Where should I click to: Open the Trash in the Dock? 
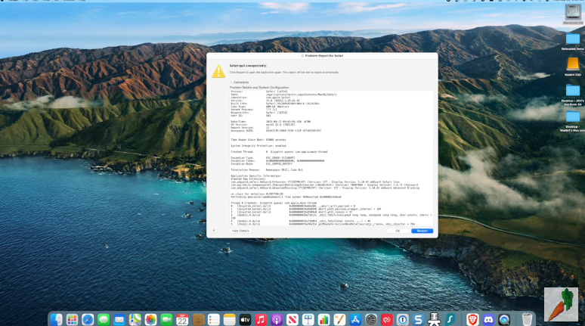[x=527, y=320]
